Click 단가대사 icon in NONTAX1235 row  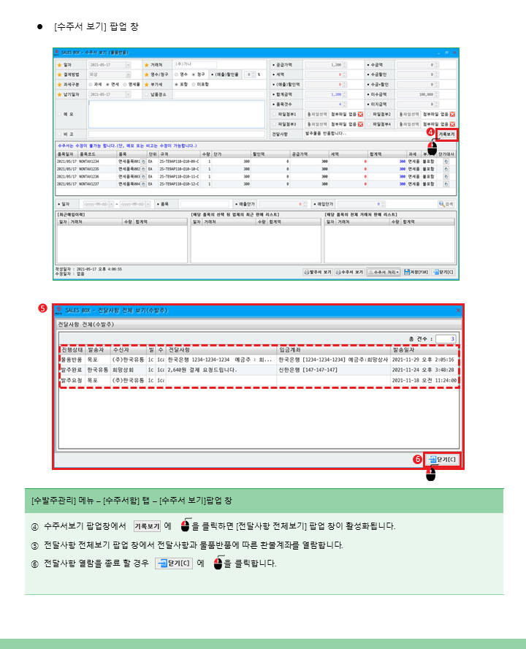pyautogui.click(x=446, y=169)
